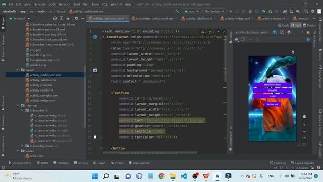Open the Logcat tool window
The height and width of the screenshot is (182, 323).
tap(99, 163)
